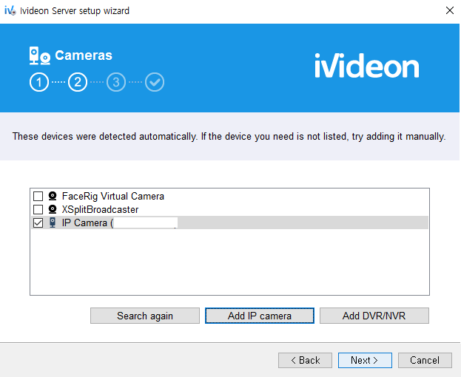
Task: Click the IP Camera device icon
Action: point(53,223)
